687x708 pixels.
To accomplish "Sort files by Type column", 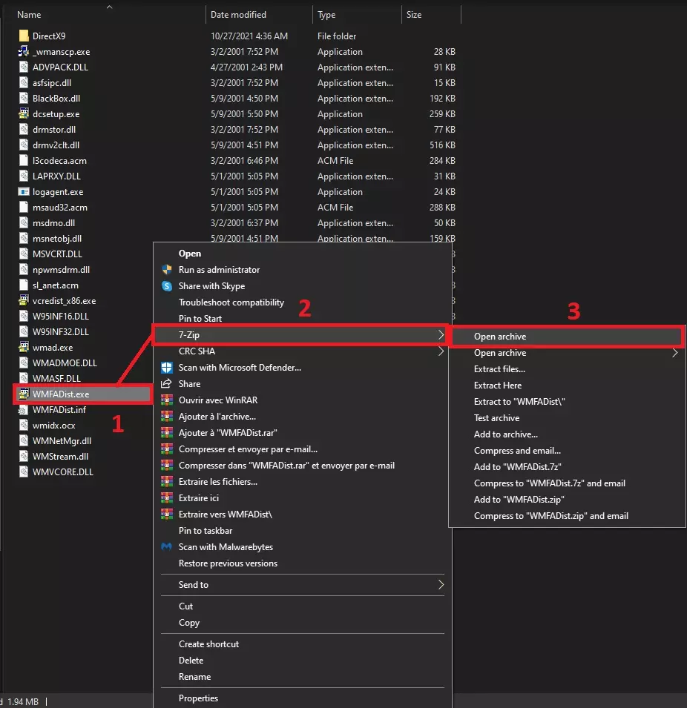I will point(326,14).
